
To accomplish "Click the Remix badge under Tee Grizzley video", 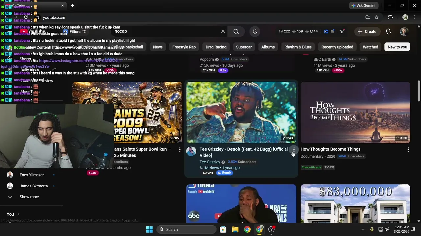I will 225,173.
